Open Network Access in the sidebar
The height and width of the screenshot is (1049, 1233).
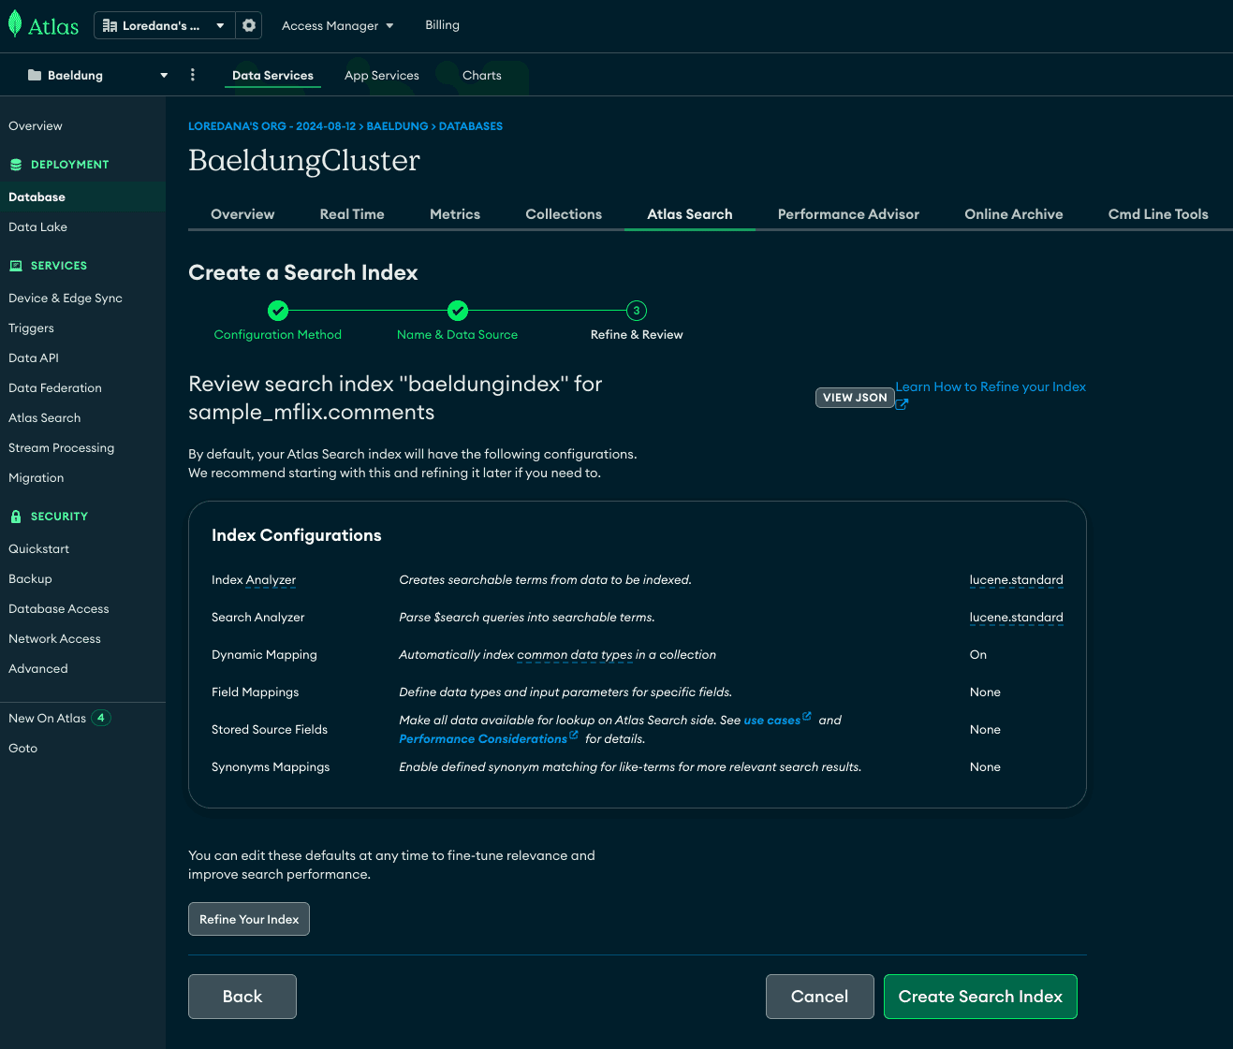coord(54,639)
